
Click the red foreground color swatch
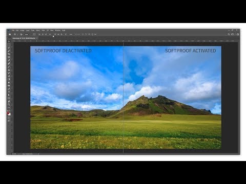pyautogui.click(x=8, y=113)
